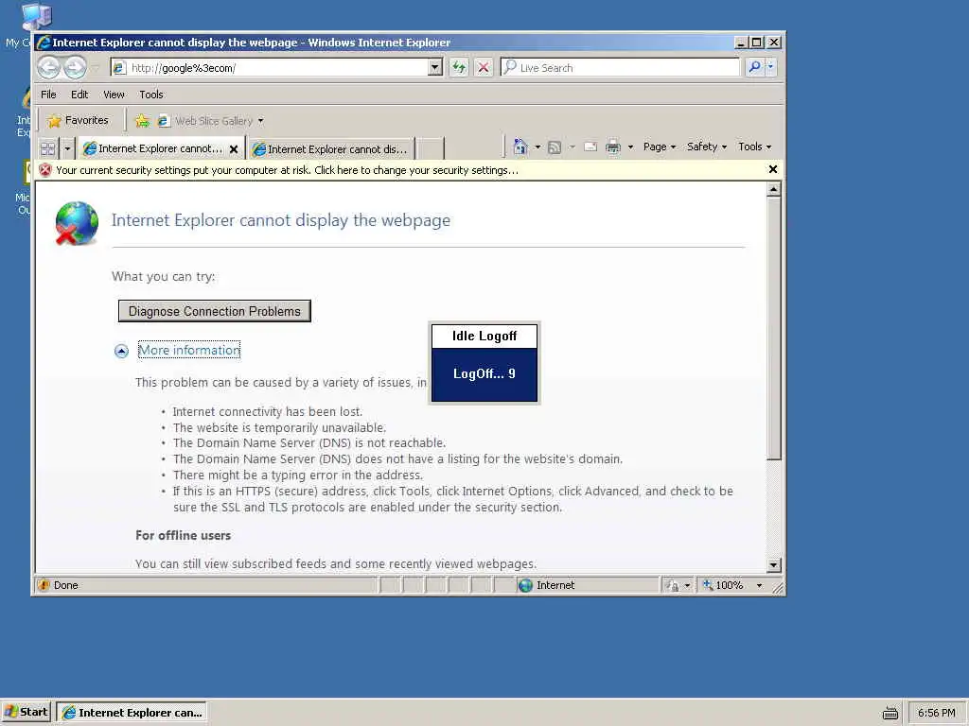Click the vertical scrollbar thumb
Screen dimensions: 969x726
773,328
